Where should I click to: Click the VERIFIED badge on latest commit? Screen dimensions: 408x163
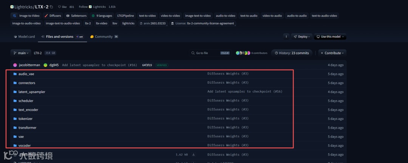162,65
